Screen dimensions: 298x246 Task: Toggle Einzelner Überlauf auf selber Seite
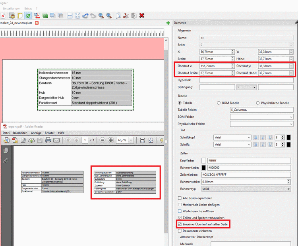180,224
